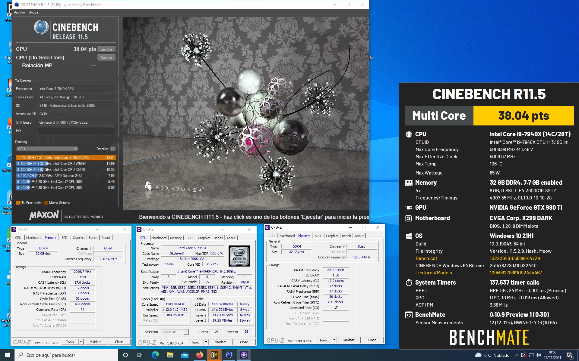Open the Archivo menu in Cinebench
This screenshot has height=361, width=579.
tap(19, 12)
